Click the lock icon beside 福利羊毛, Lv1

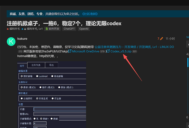[x=25, y=29]
